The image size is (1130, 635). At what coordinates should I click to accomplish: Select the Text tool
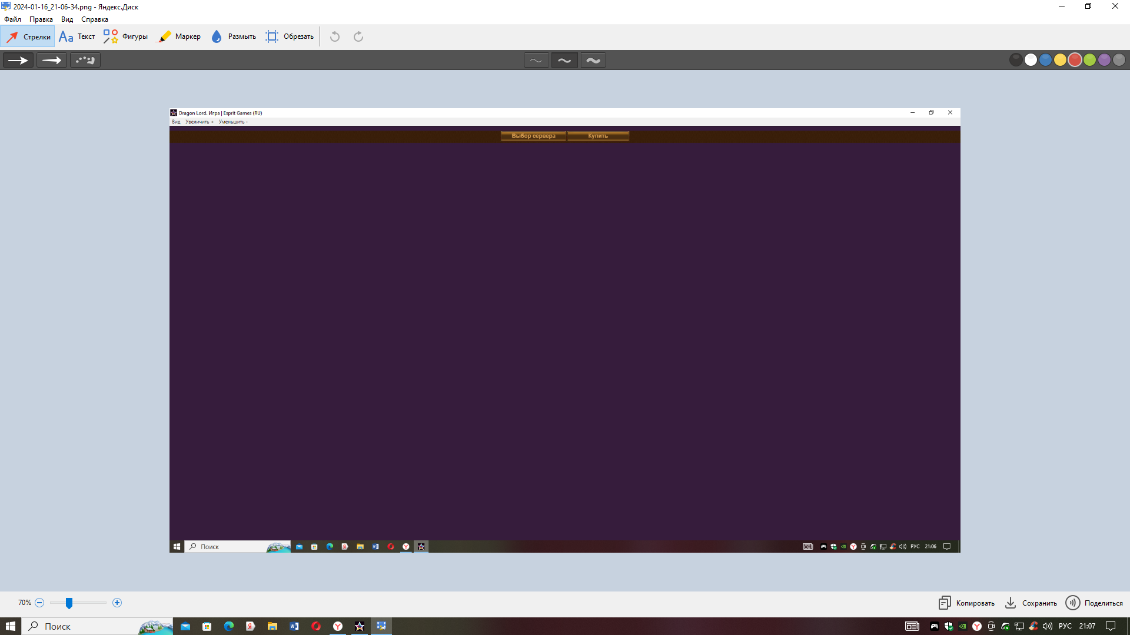pos(77,36)
